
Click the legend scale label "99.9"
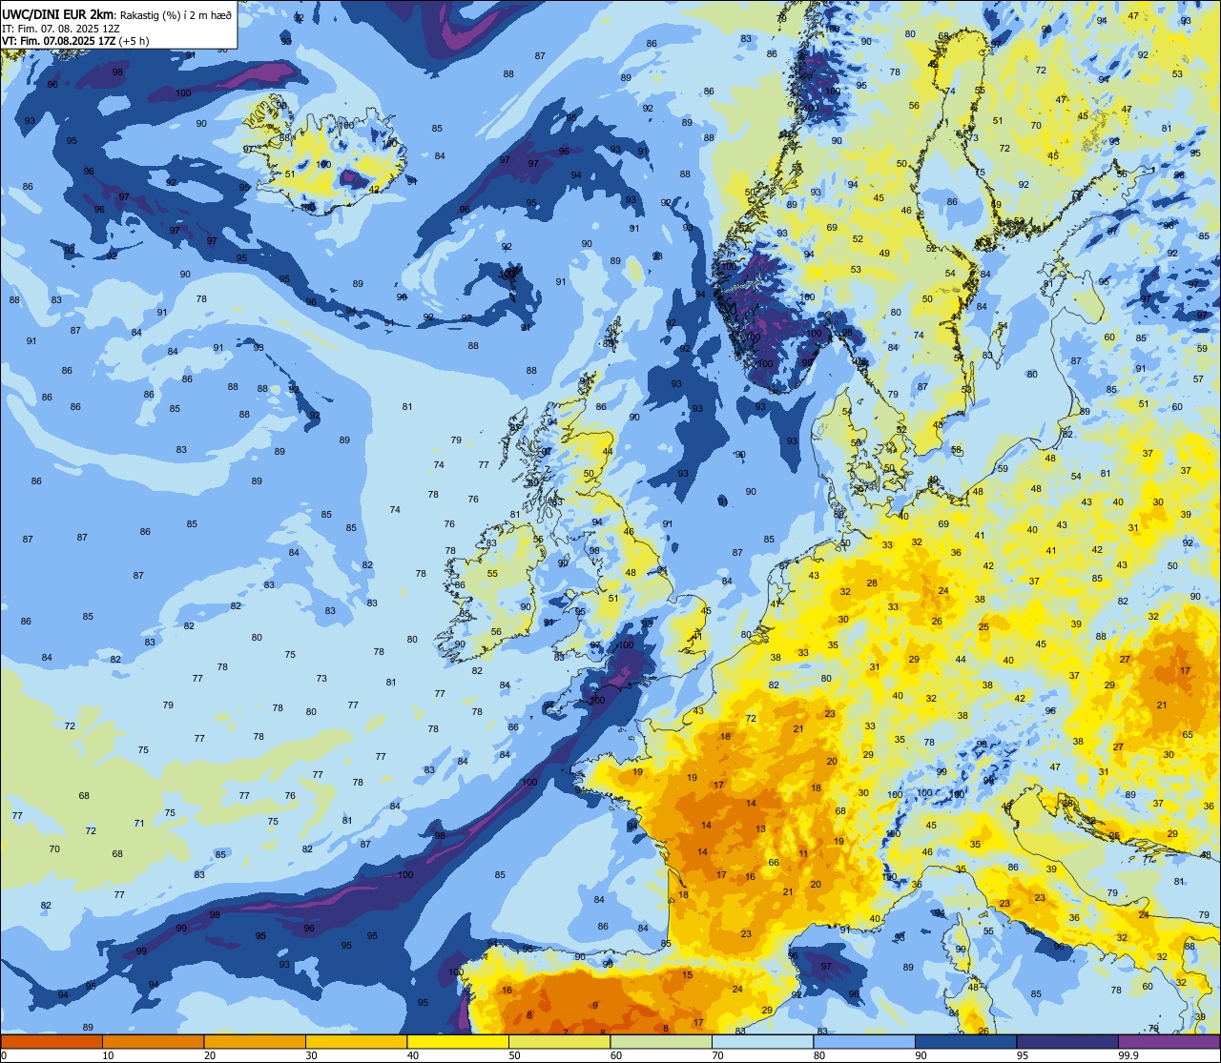click(1128, 1055)
